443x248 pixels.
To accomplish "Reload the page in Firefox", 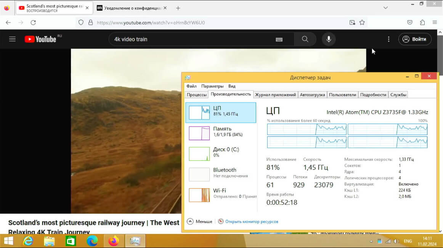I will tap(33, 22).
